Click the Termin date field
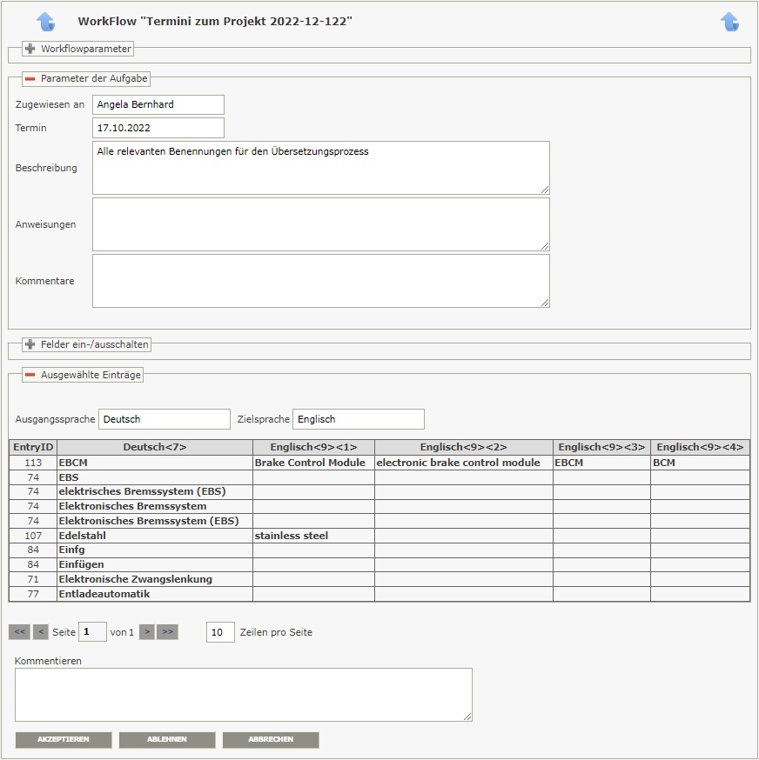Screen dimensions: 759x760 point(158,128)
